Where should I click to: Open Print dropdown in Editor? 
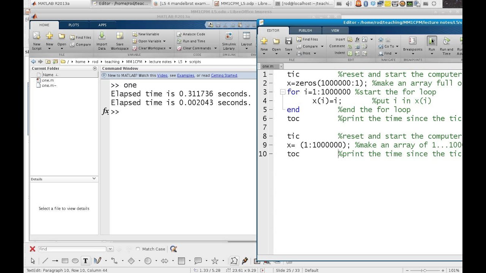[314, 53]
